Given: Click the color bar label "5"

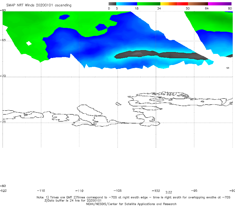Looking at the screenshot, I should pyautogui.click(x=117, y=9).
